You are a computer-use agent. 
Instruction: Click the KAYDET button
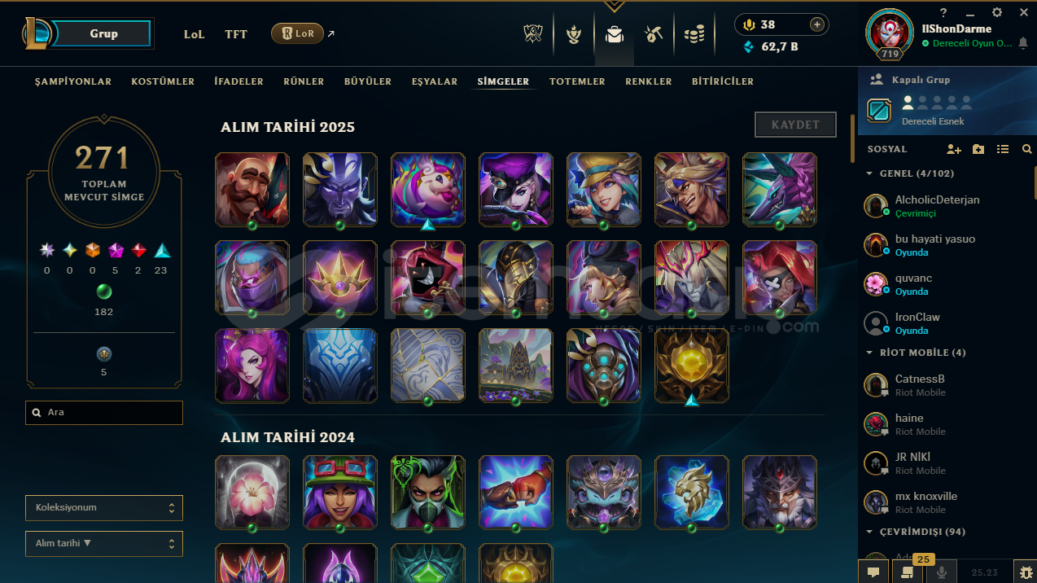[795, 125]
